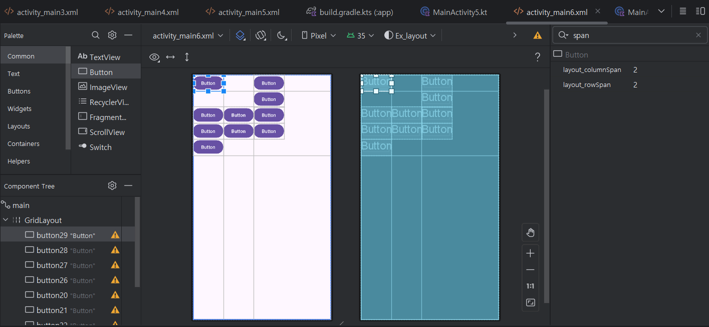
Task: Open the Pixel device dropdown
Action: [317, 35]
